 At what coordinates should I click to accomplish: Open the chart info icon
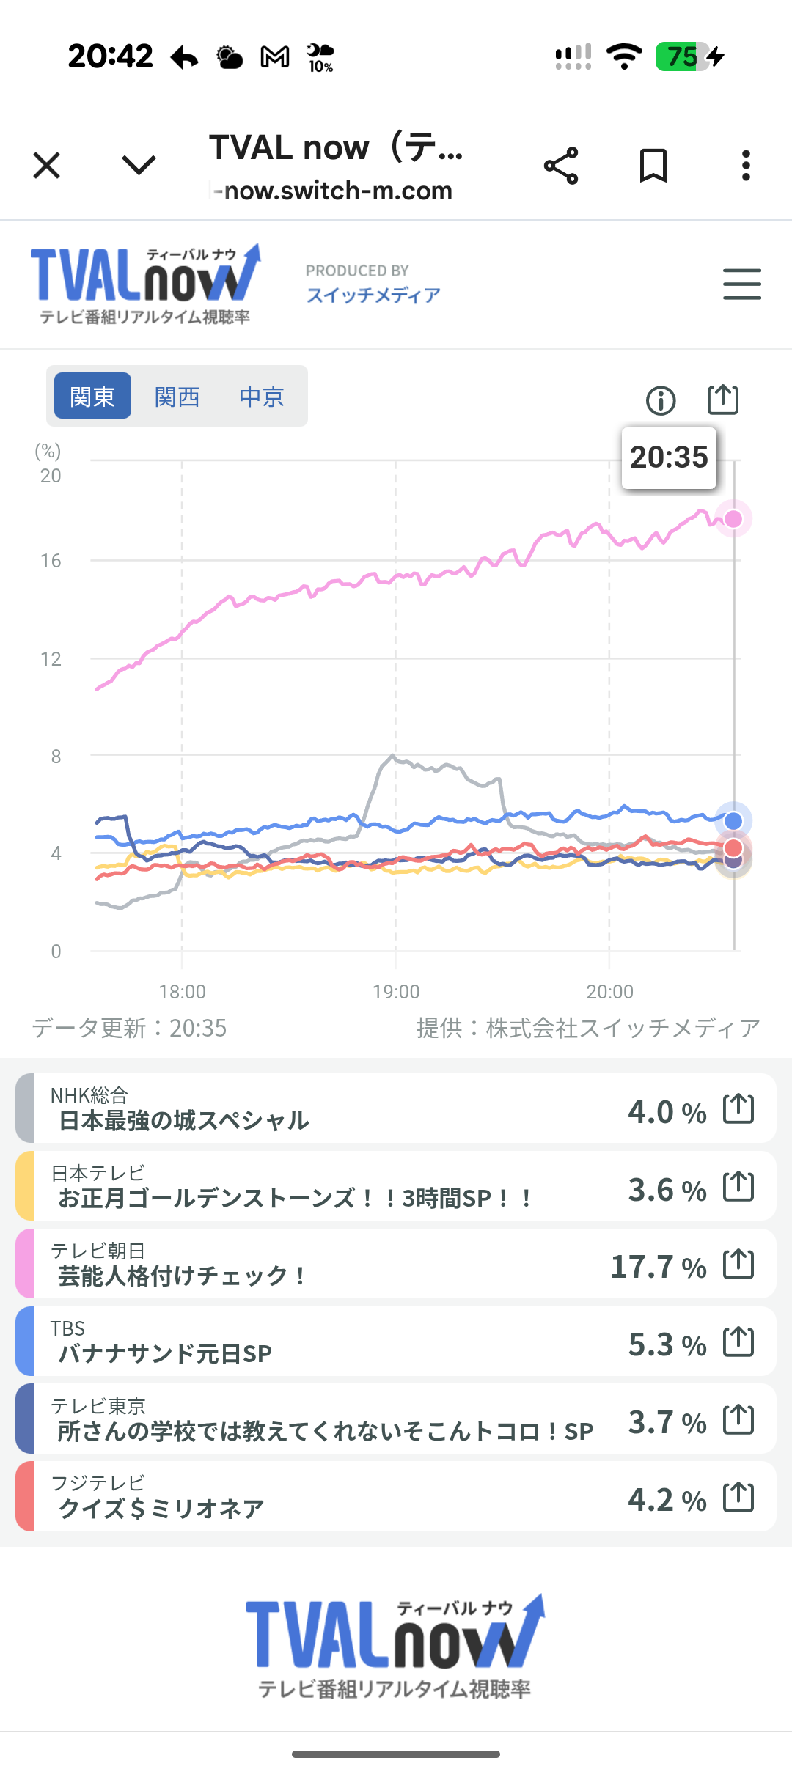661,400
